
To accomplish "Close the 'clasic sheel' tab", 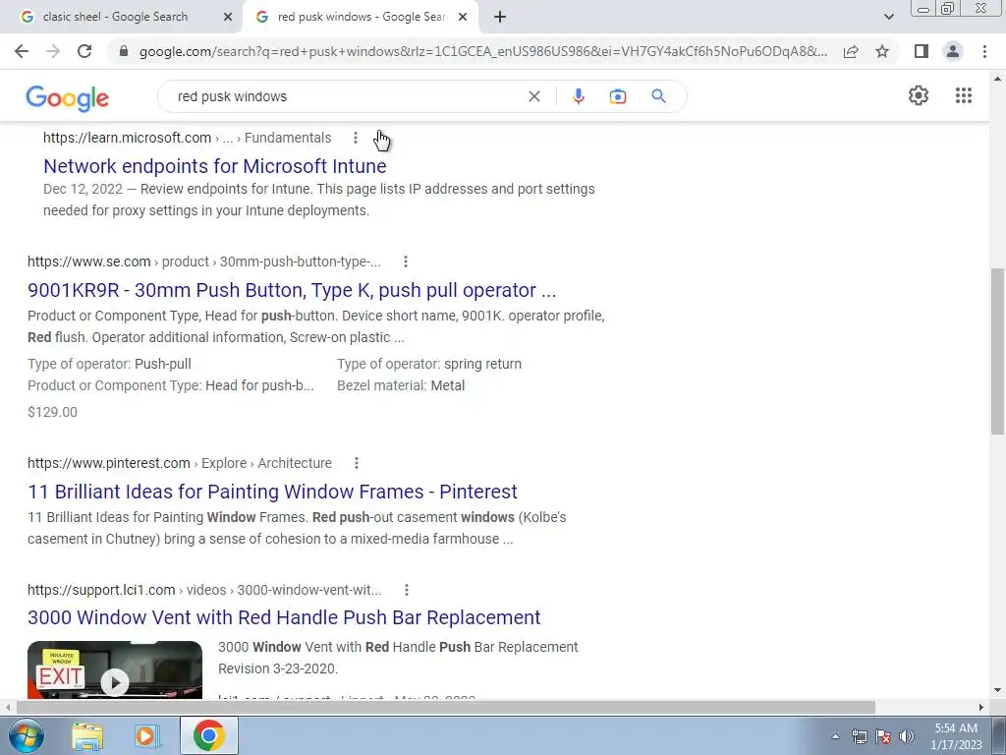I will (228, 18).
